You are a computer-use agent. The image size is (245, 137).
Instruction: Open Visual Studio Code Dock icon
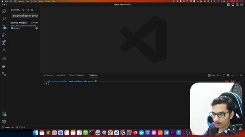(x=116, y=133)
